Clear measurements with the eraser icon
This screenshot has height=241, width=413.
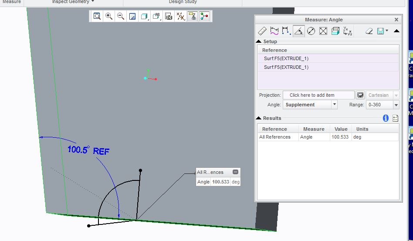pyautogui.click(x=369, y=31)
